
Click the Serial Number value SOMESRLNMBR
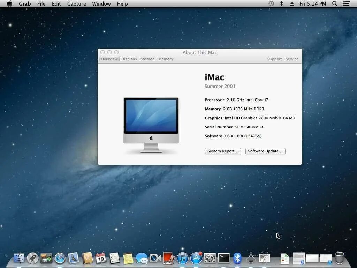click(249, 127)
